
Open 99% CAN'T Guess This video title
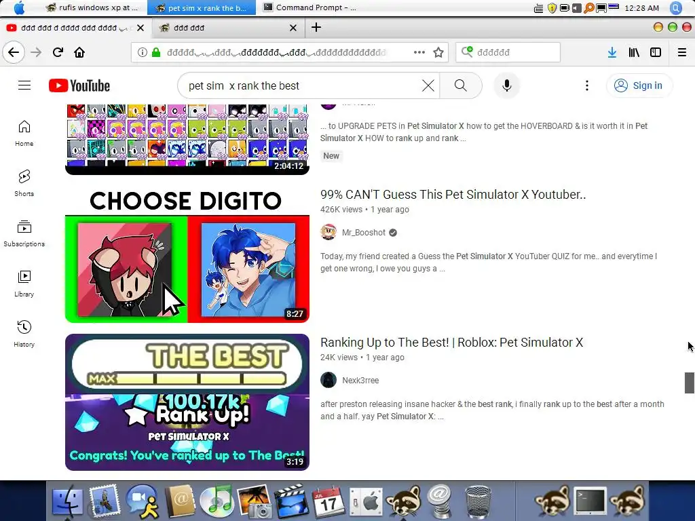pyautogui.click(x=453, y=195)
